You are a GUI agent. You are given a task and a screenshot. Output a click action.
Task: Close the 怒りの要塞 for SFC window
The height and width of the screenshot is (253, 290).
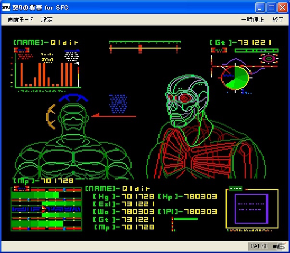tap(282, 8)
